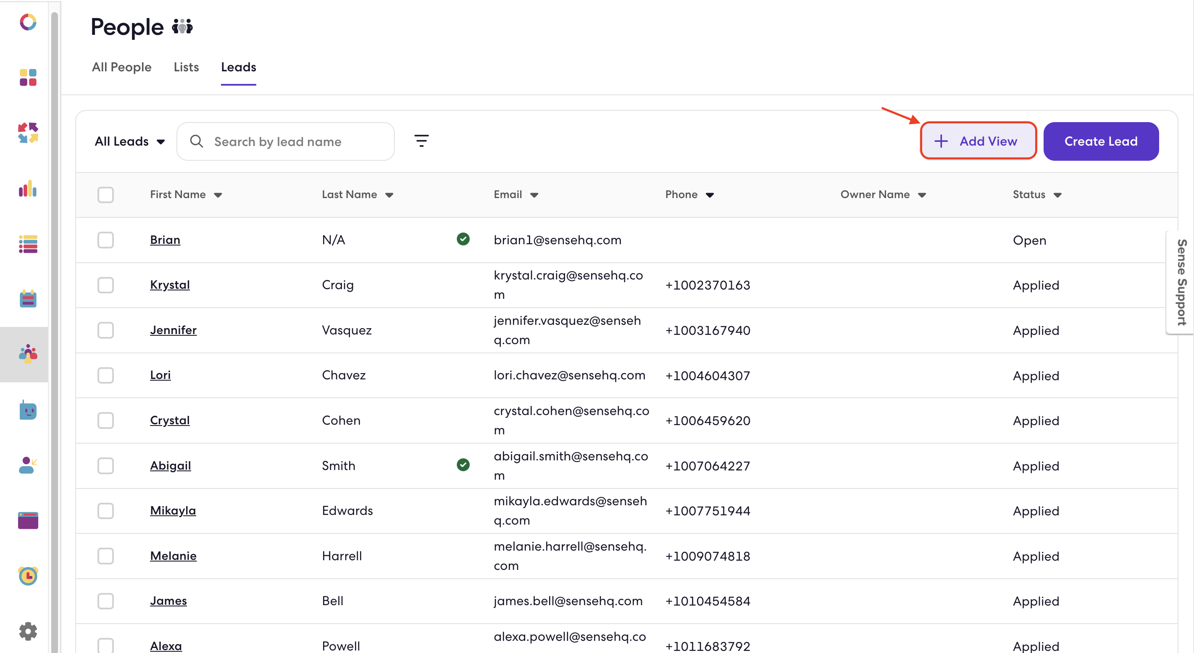1194x653 pixels.
Task: Switch to the Lists tab
Action: tap(187, 67)
